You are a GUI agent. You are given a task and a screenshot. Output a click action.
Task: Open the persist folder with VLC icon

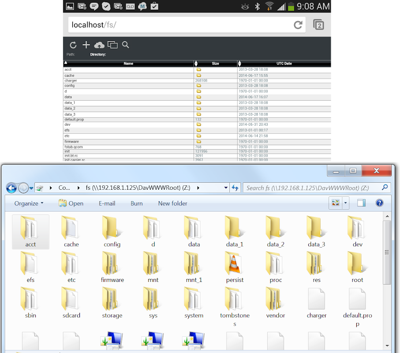(235, 264)
